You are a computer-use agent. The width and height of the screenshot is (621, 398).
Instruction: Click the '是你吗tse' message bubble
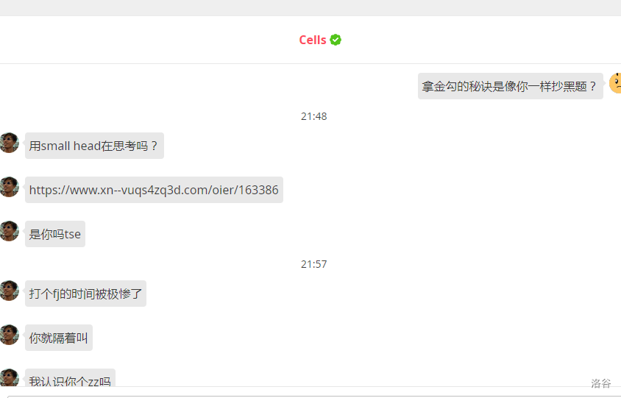pos(55,234)
